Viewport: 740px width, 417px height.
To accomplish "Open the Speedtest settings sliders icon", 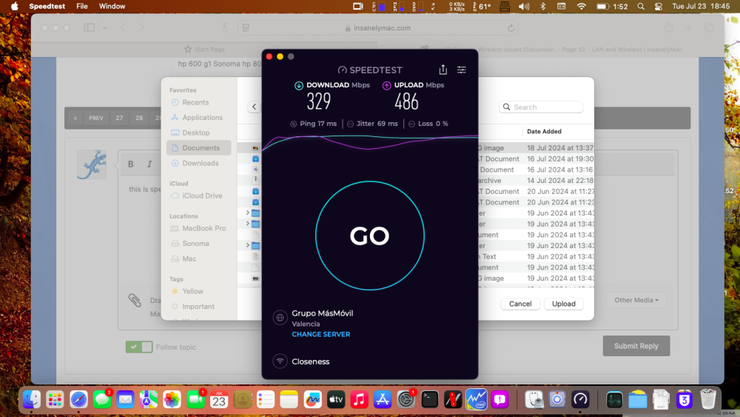I will pos(462,70).
